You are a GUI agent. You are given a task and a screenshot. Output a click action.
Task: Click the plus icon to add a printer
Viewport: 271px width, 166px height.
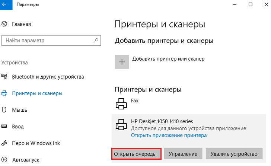[122, 62]
